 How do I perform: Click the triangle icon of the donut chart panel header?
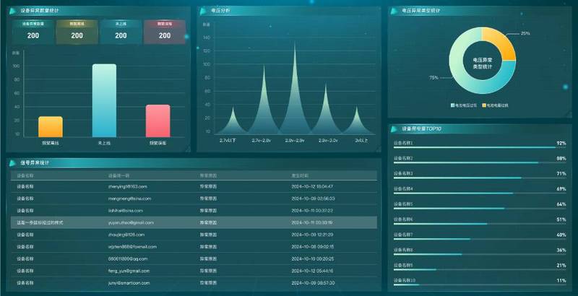394,11
